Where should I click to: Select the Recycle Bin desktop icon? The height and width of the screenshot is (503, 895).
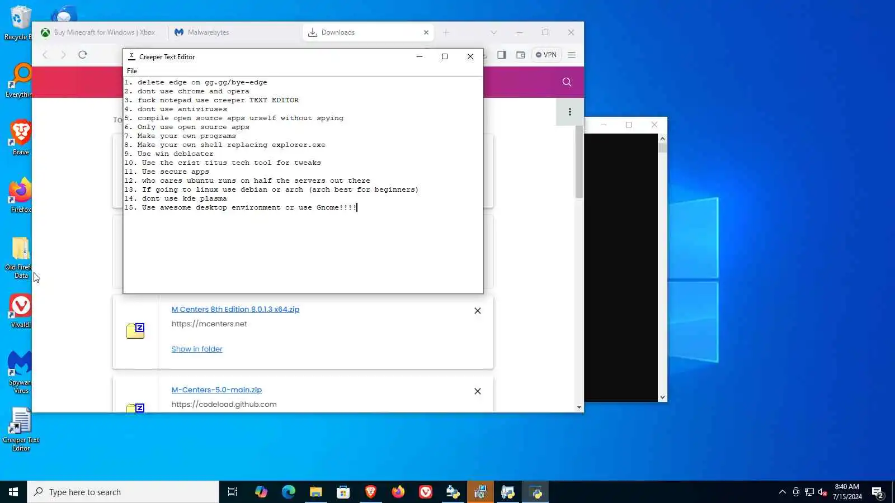pyautogui.click(x=18, y=23)
